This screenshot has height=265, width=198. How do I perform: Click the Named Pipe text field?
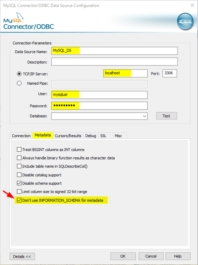[x=99, y=84]
